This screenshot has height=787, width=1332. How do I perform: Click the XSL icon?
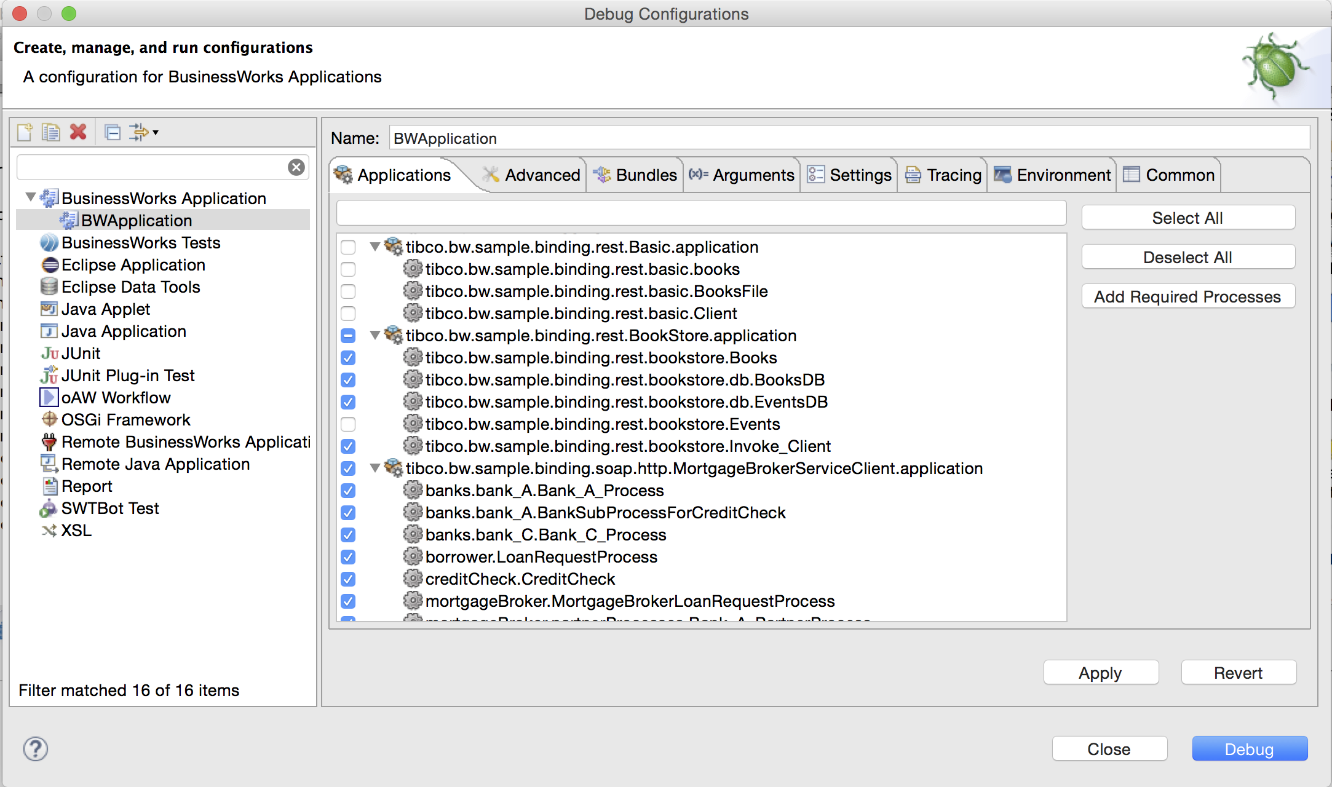pyautogui.click(x=49, y=531)
